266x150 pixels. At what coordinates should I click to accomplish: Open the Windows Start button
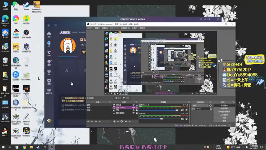(3, 147)
